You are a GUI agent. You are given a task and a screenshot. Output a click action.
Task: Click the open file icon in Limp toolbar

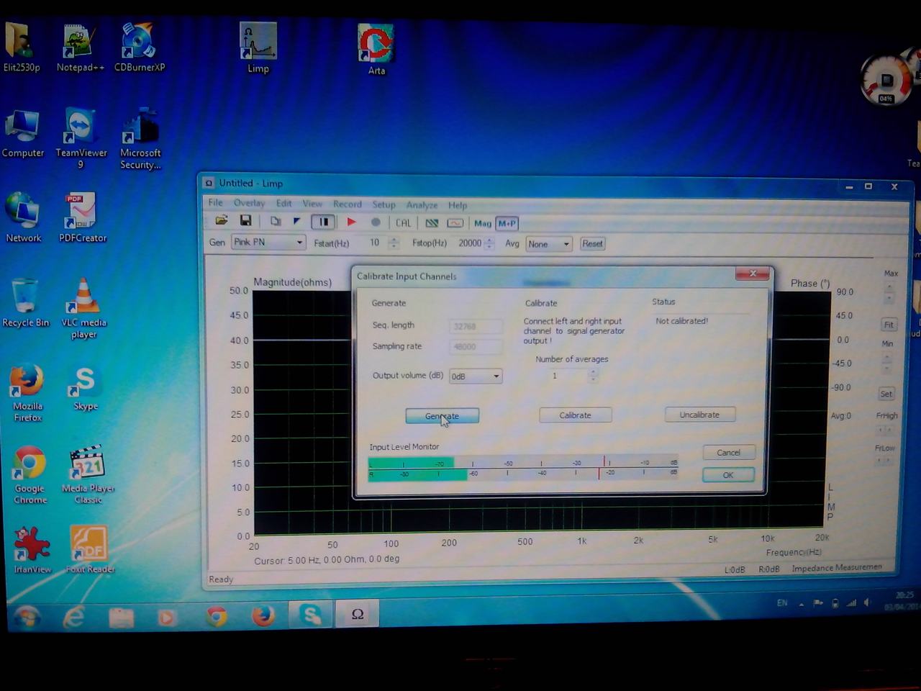coord(222,220)
